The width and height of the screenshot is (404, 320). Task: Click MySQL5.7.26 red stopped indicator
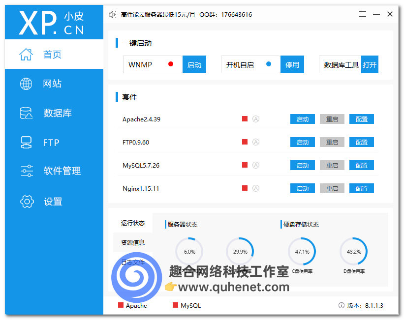(x=245, y=165)
